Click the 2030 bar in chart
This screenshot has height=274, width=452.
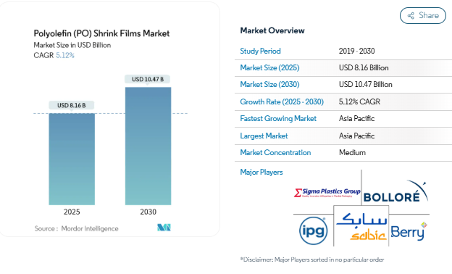[148, 146]
